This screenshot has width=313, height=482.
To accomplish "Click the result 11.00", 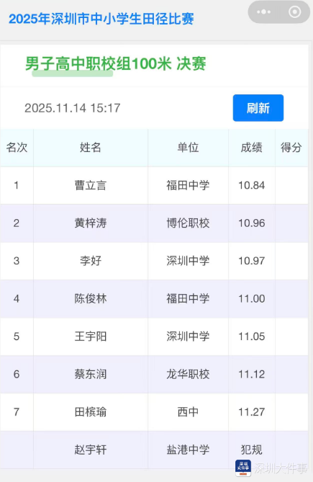I will (252, 298).
